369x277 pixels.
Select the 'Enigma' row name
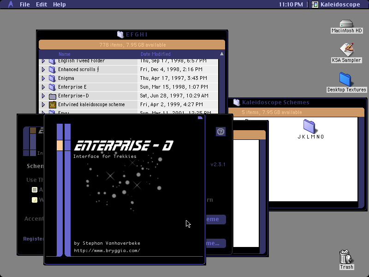(66, 78)
